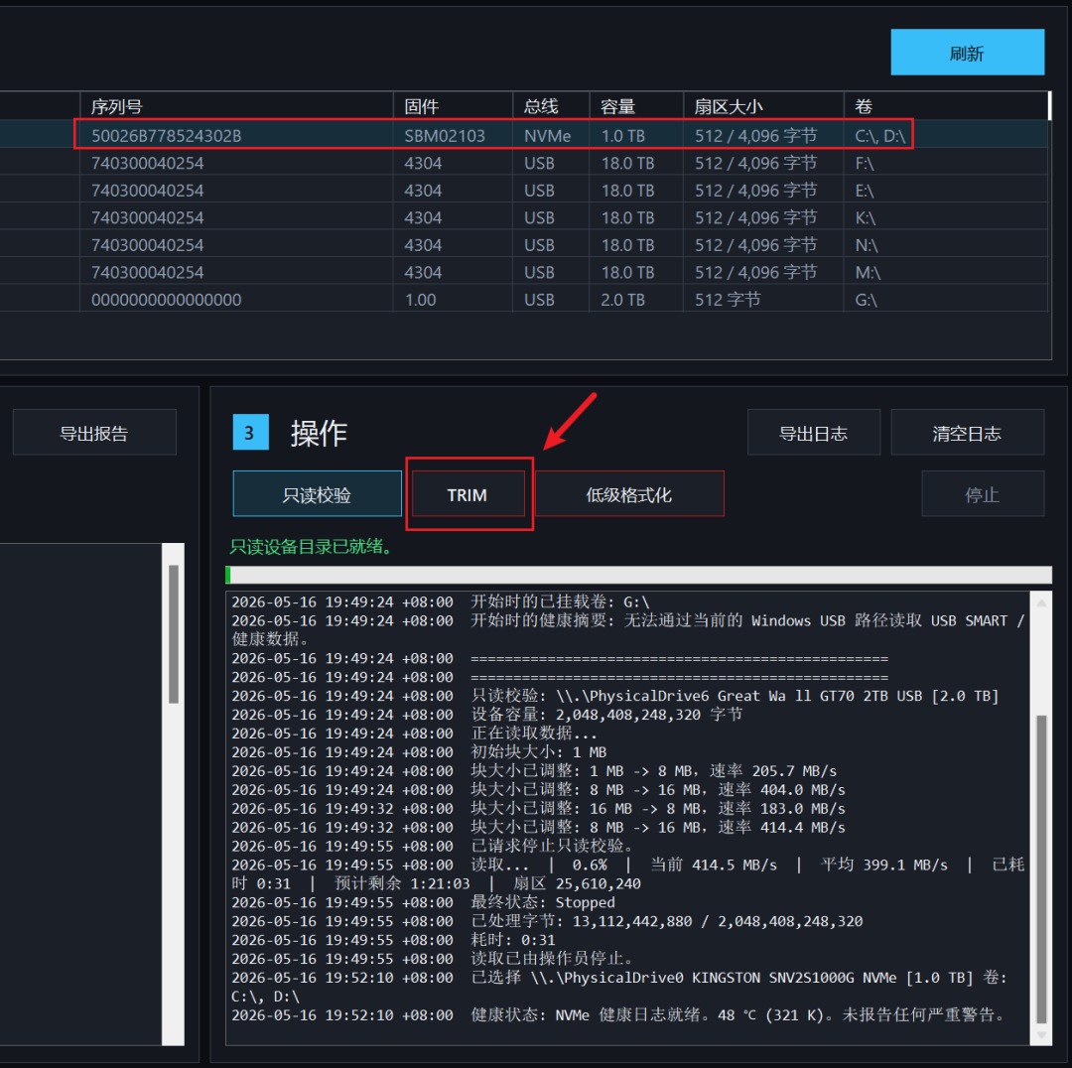This screenshot has height=1068, width=1072.
Task: Select the drive row with volume M:\
Action: (x=524, y=272)
